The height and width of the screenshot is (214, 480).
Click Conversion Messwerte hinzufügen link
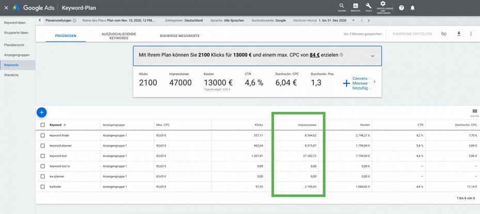pos(362,83)
